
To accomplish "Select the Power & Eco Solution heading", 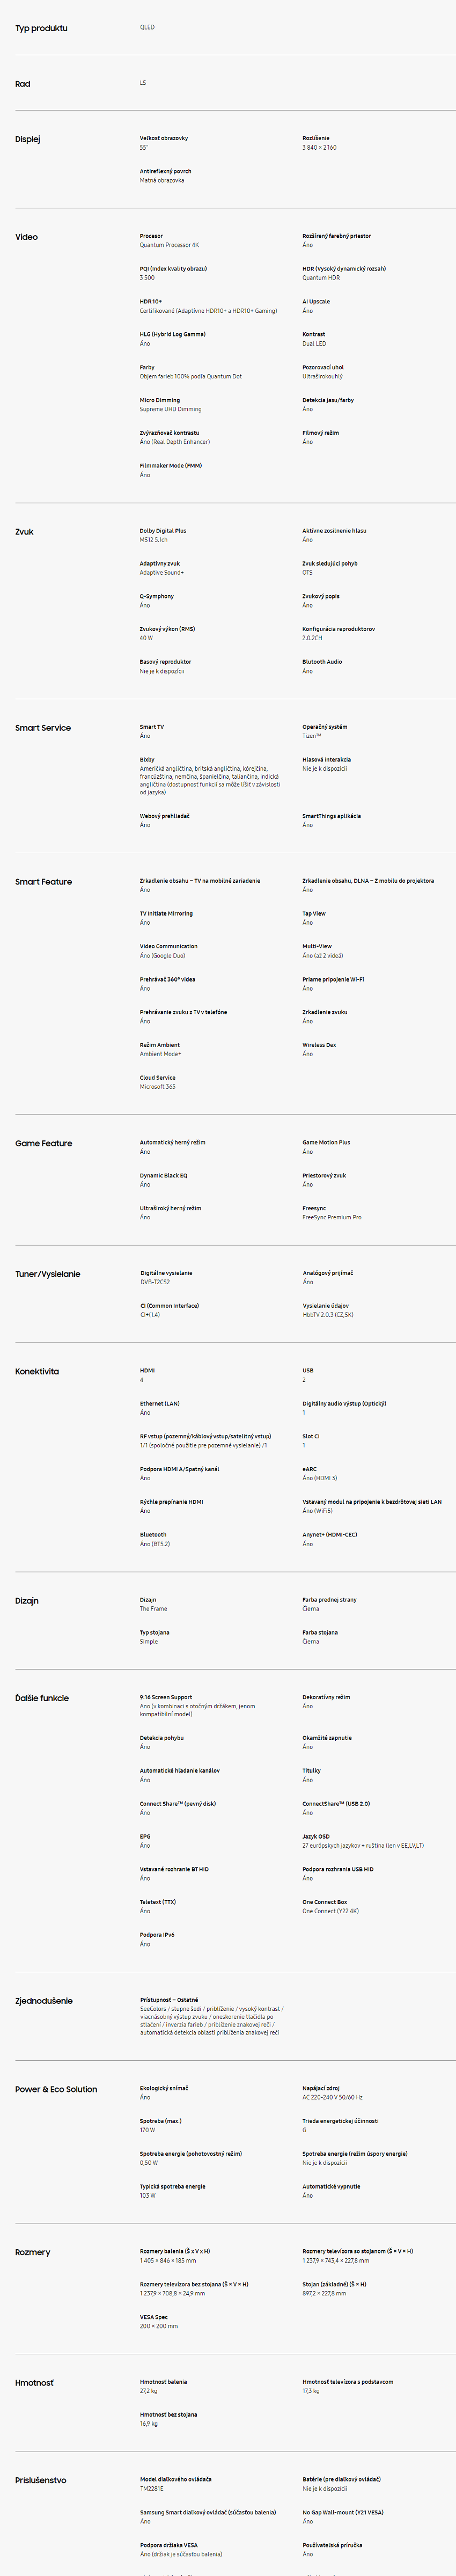I will pyautogui.click(x=56, y=2089).
